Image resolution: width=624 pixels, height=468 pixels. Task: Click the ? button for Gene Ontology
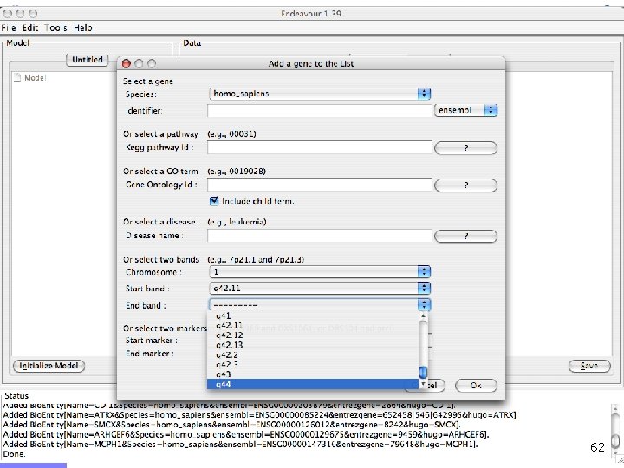[465, 185]
